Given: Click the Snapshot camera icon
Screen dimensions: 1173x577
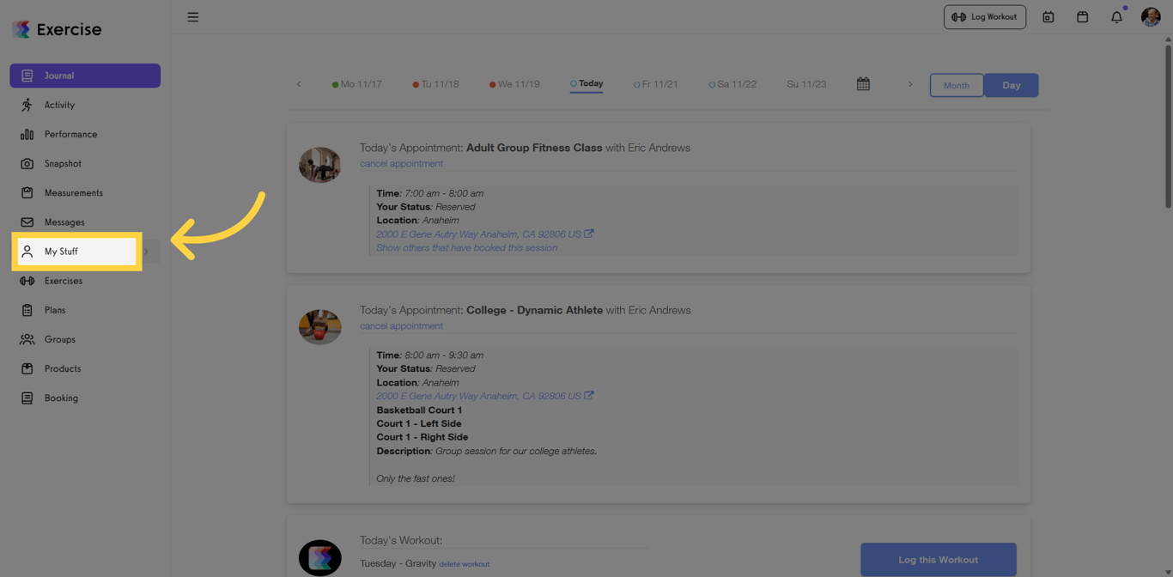Looking at the screenshot, I should (x=27, y=163).
